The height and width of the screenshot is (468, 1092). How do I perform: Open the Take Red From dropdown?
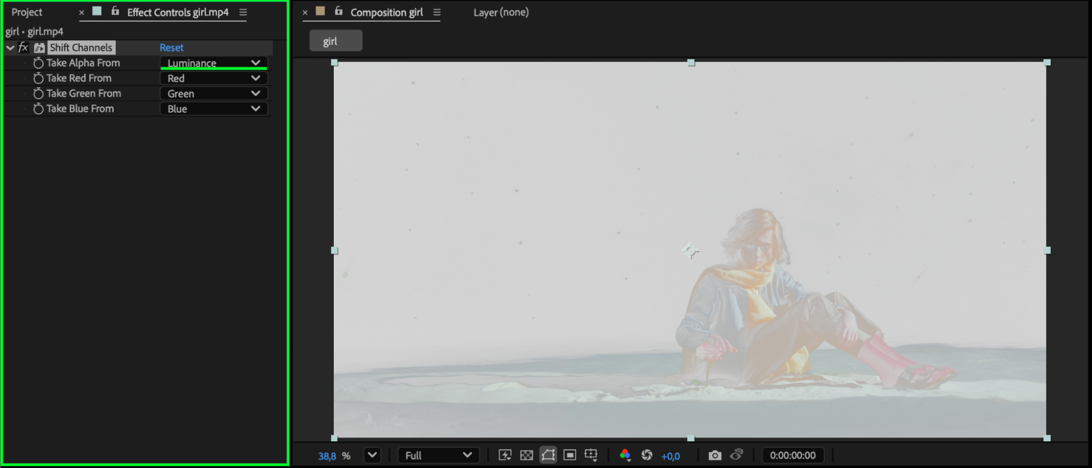click(213, 78)
